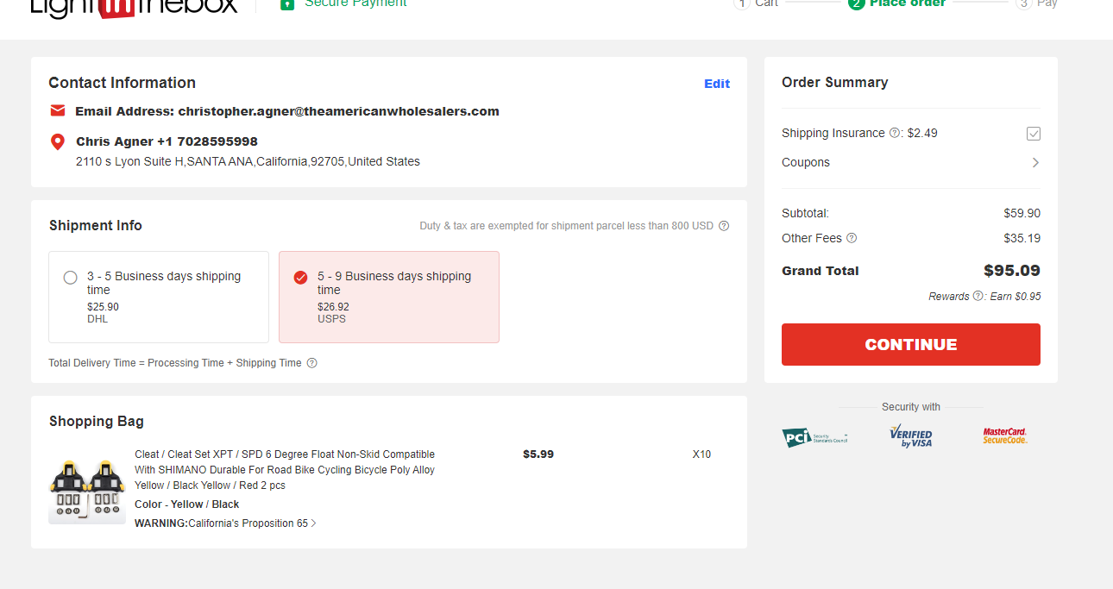Select DHL 3 - 5 business days shipping
This screenshot has height=589, width=1113.
pos(159,298)
